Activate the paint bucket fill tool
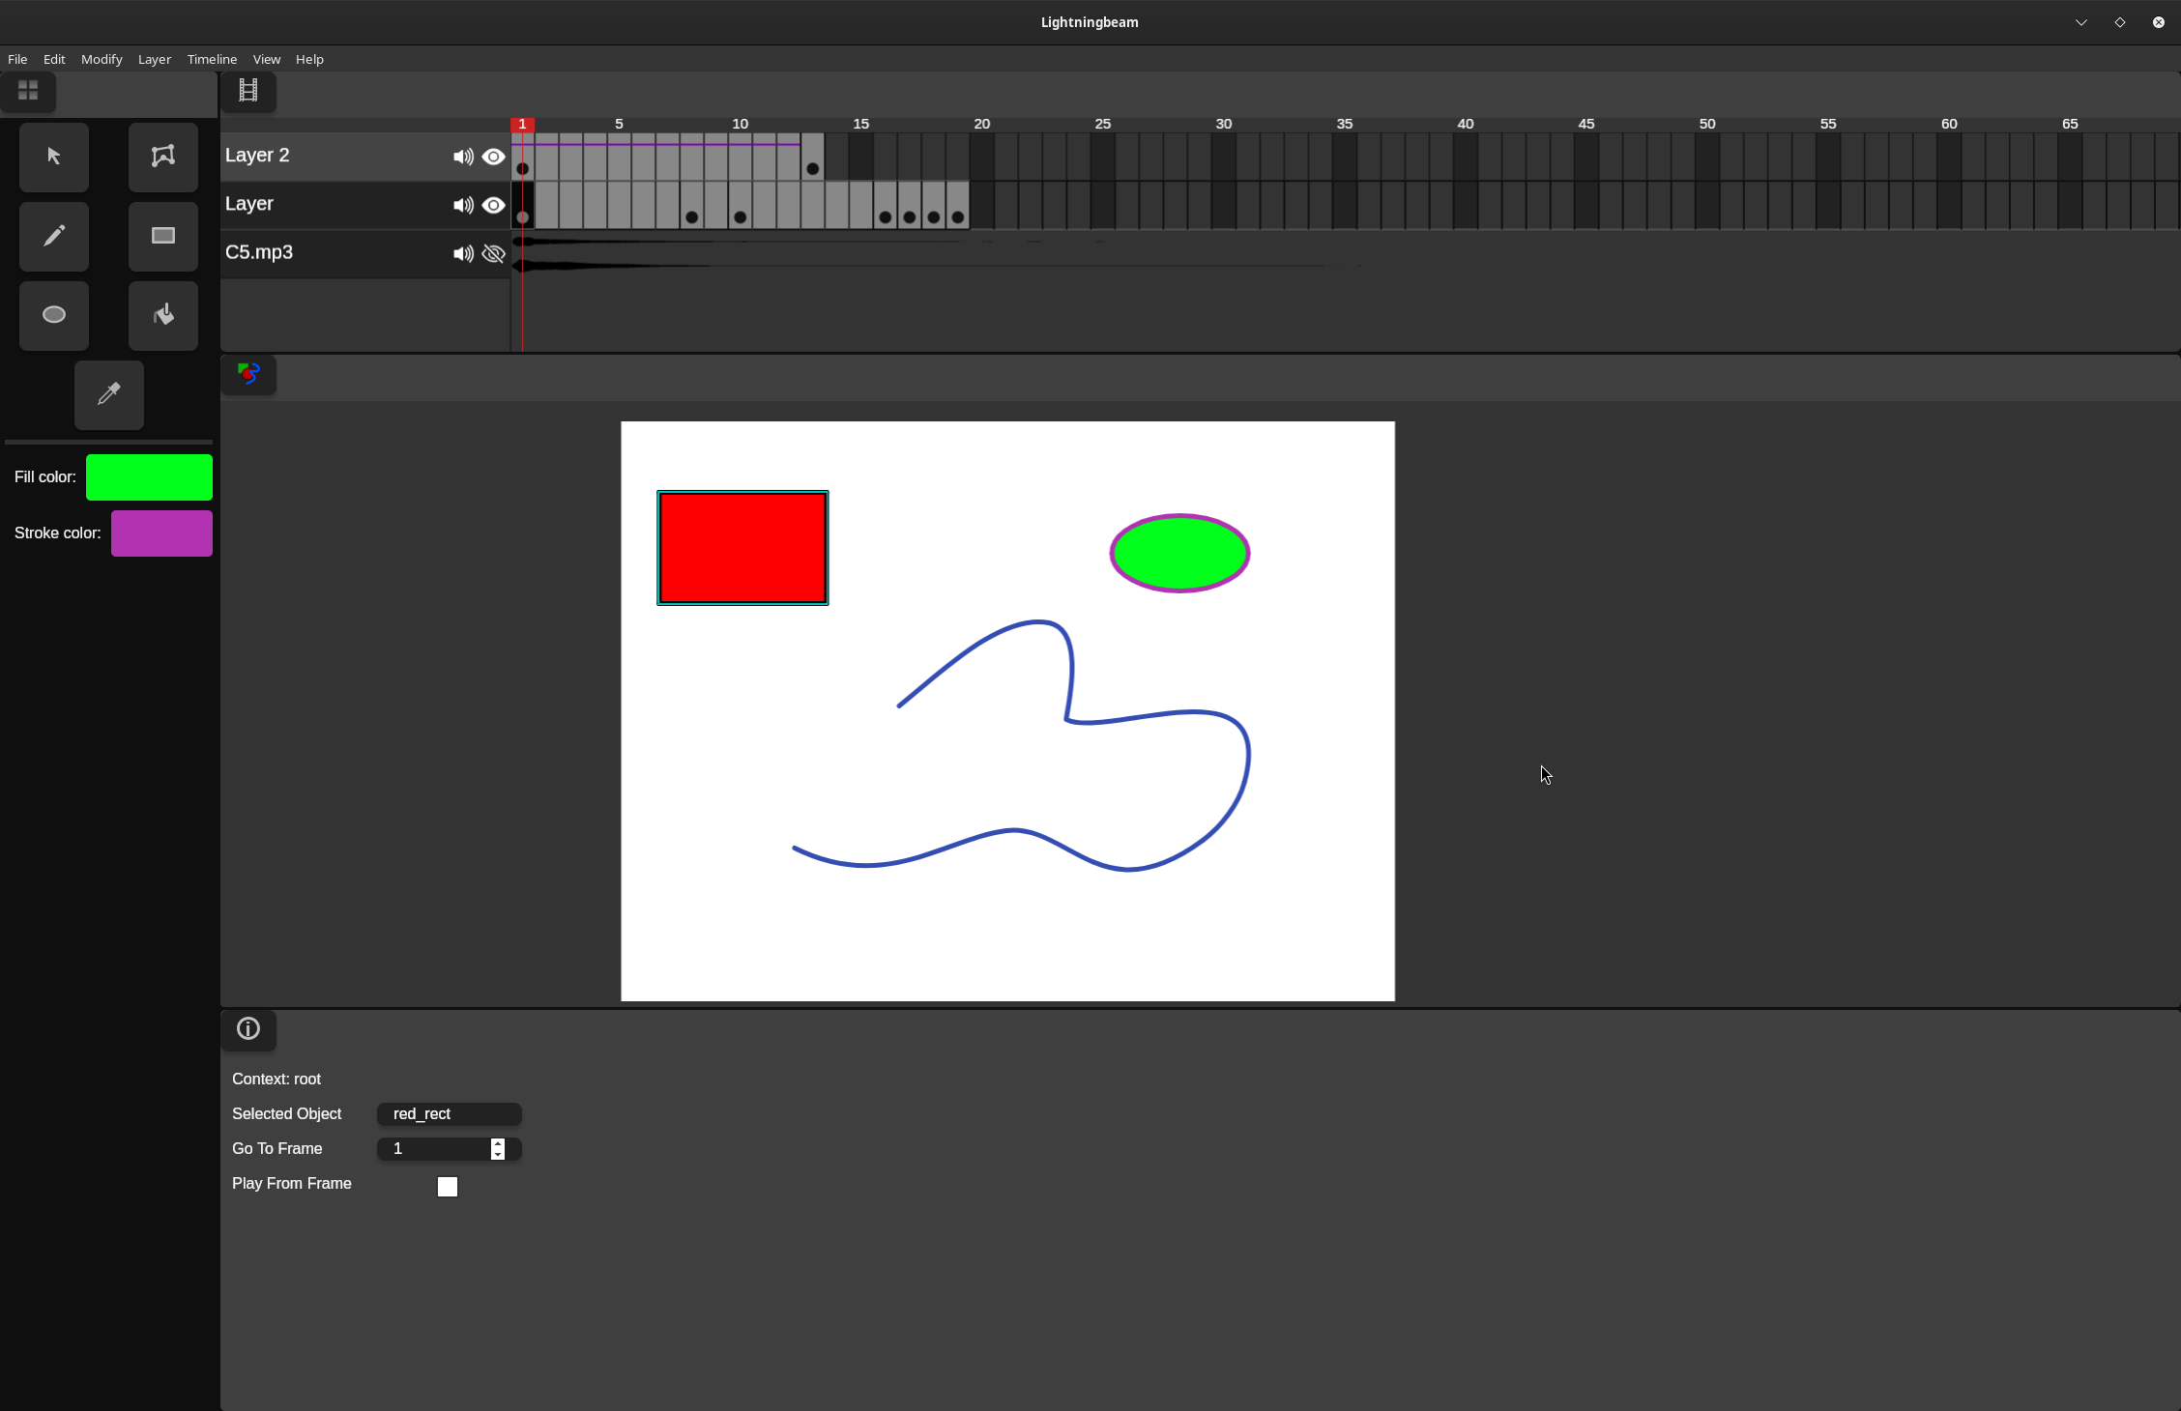The height and width of the screenshot is (1411, 2181). point(162,315)
